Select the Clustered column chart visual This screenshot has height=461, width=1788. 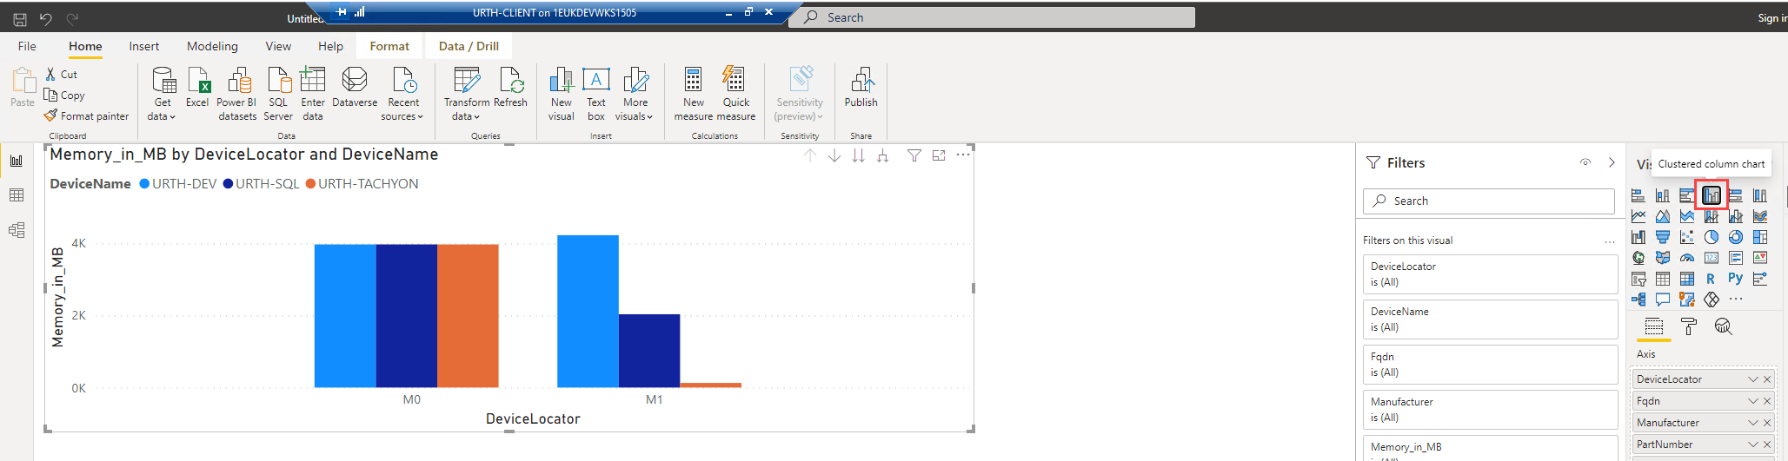1711,195
